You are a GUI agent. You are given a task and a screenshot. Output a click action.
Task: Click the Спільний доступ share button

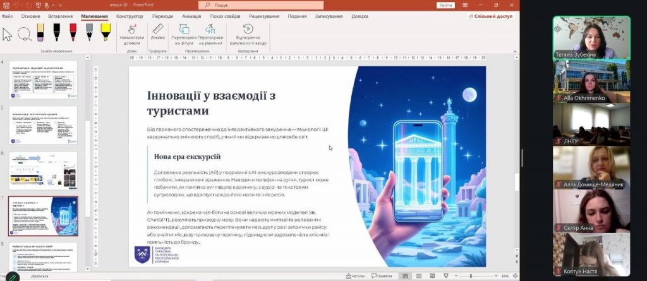pyautogui.click(x=490, y=16)
